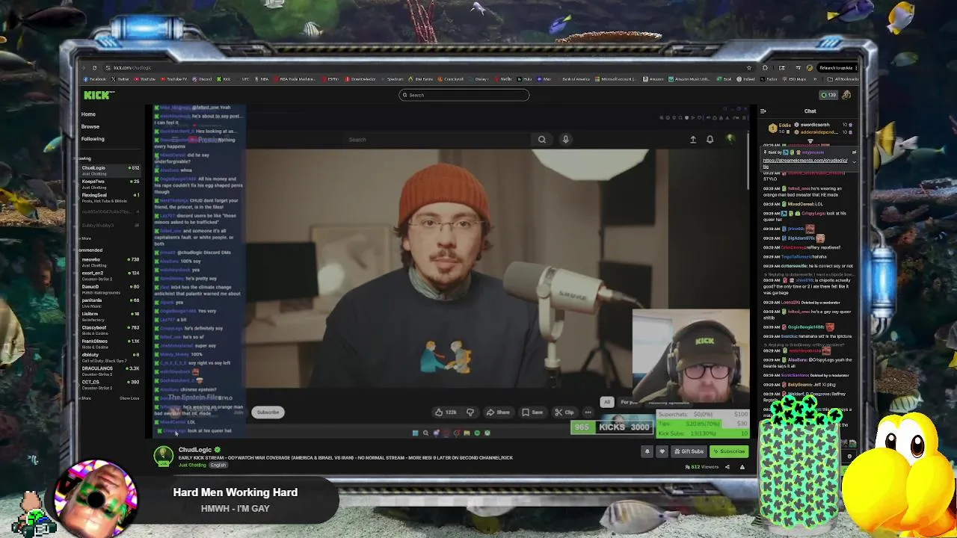This screenshot has height=538, width=957.
Task: Open the three-dot more actions menu
Action: click(588, 412)
